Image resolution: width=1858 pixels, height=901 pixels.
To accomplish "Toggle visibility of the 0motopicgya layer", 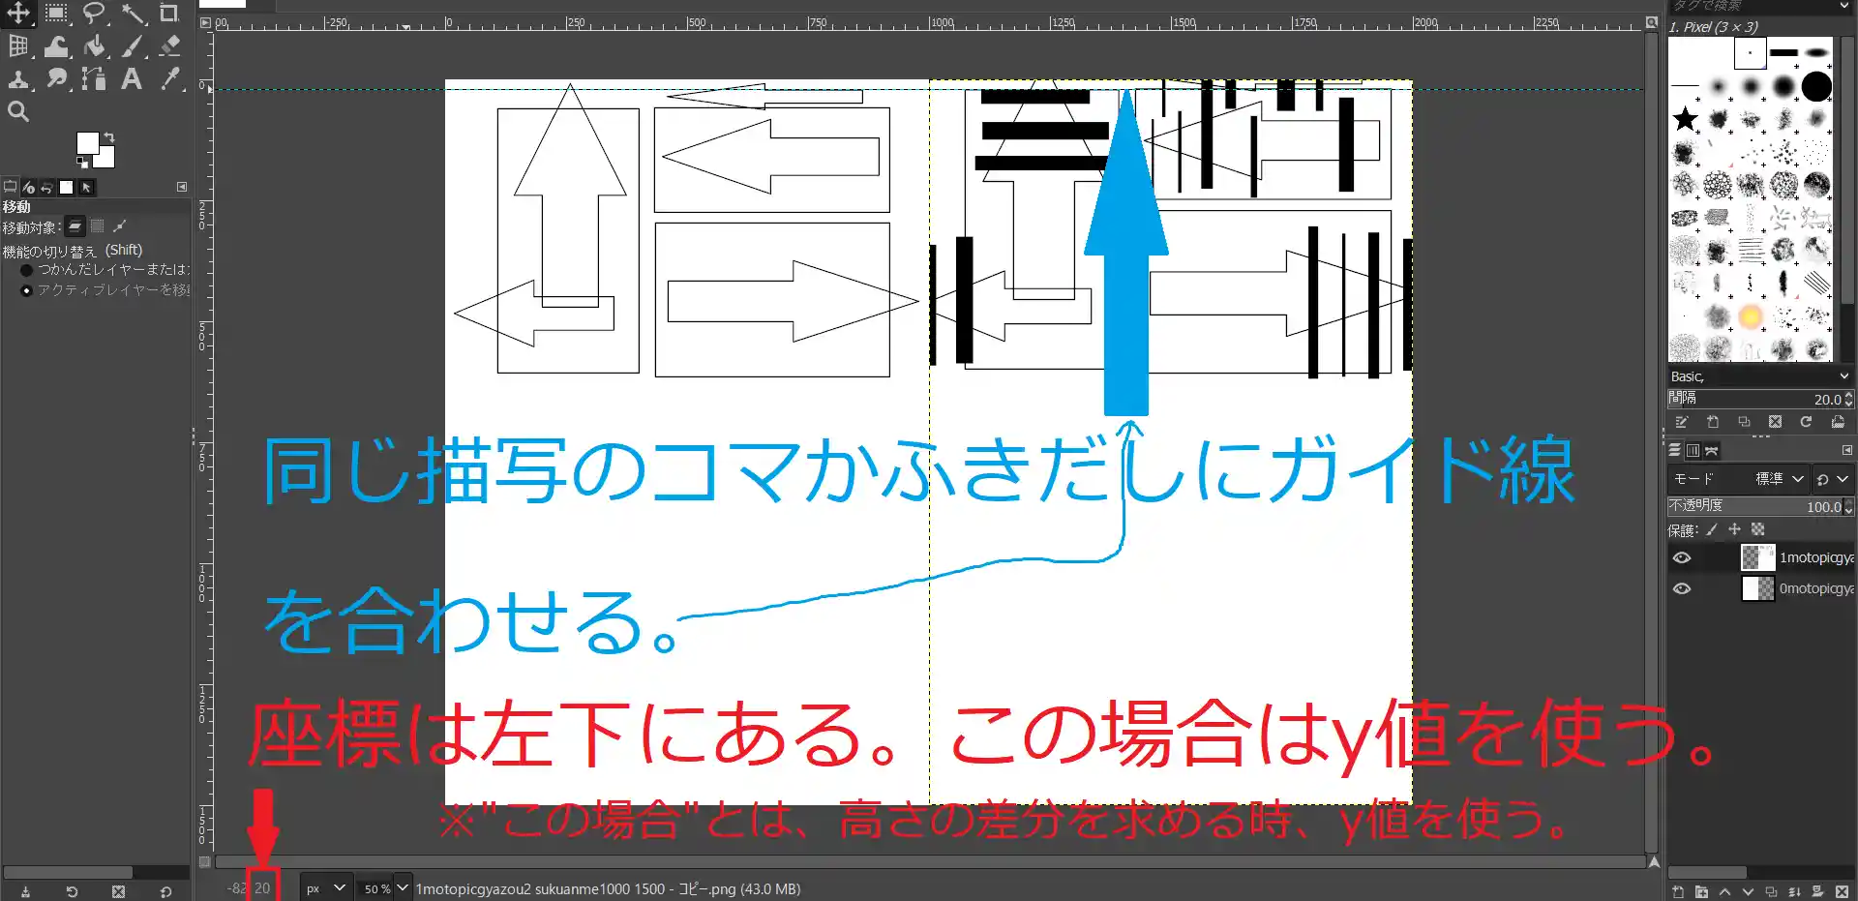I will click(1682, 588).
